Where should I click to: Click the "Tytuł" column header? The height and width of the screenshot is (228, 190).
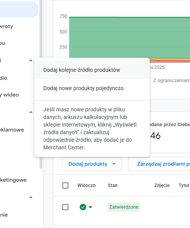click(184, 185)
